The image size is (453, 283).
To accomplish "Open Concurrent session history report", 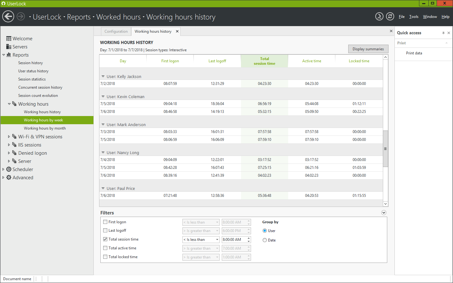I will click(40, 87).
